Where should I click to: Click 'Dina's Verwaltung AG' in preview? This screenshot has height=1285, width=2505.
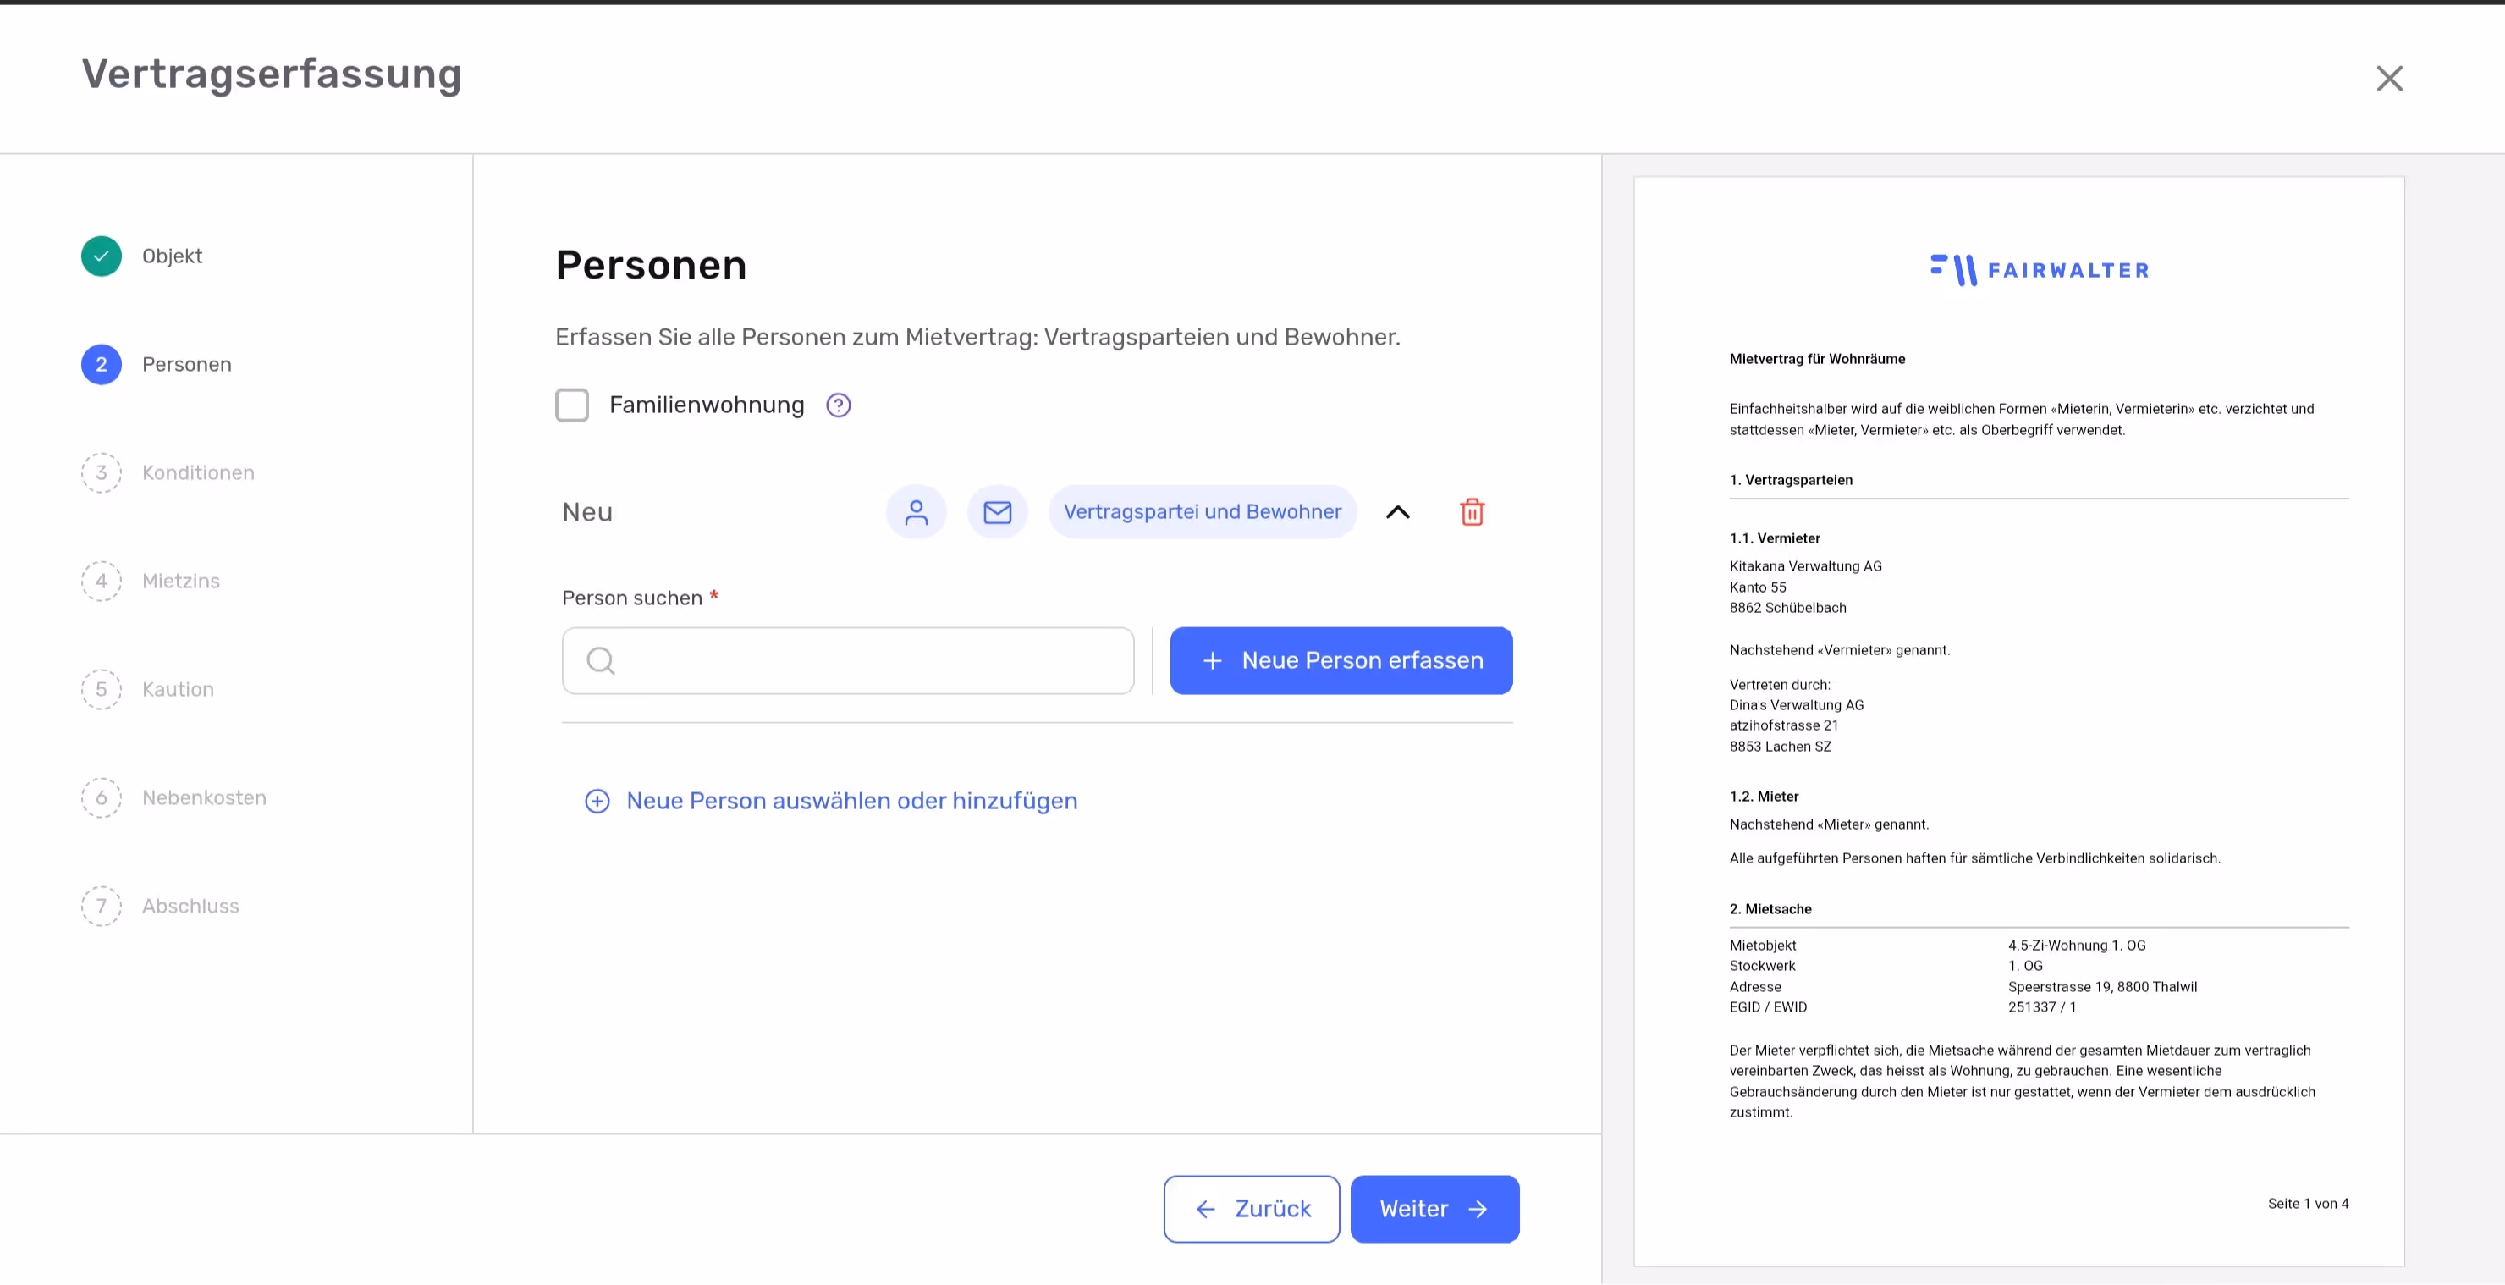1796,705
